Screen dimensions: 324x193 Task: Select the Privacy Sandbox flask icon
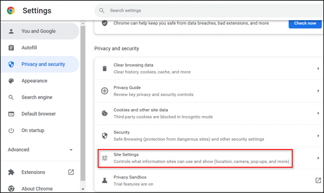[104, 180]
